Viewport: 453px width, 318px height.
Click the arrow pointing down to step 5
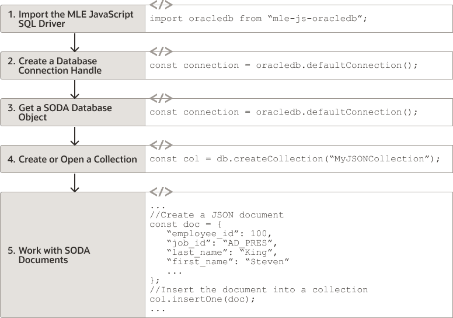[x=74, y=182]
